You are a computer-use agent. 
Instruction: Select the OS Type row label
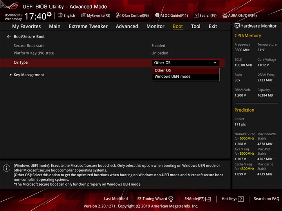[21, 63]
